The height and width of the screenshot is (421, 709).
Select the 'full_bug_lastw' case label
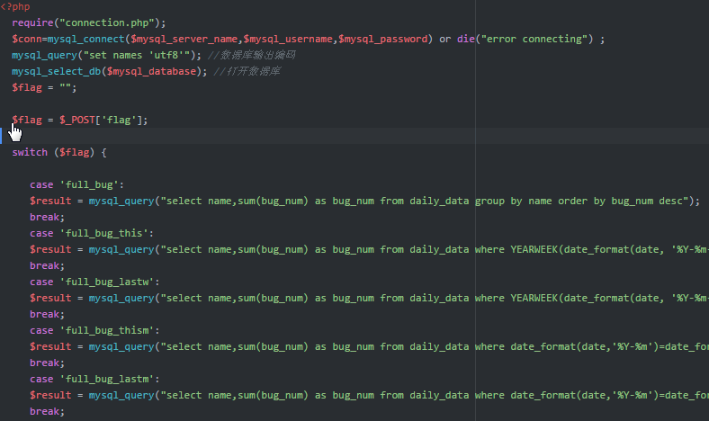pos(107,282)
